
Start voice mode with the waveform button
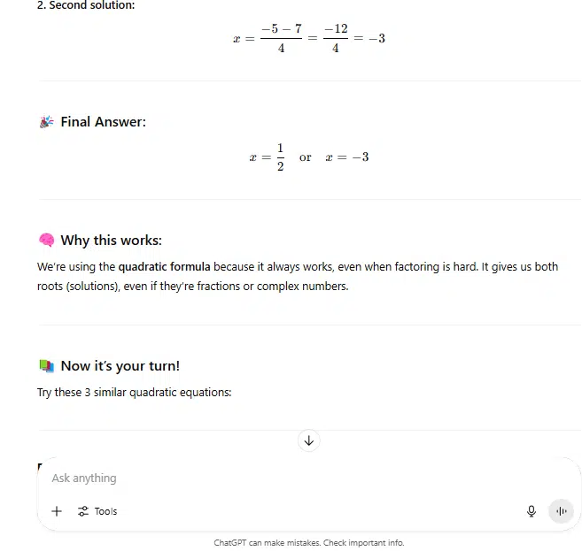[562, 511]
